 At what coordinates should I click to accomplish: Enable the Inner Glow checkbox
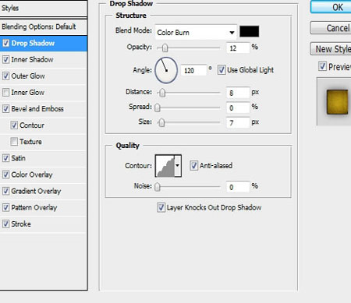pos(5,92)
